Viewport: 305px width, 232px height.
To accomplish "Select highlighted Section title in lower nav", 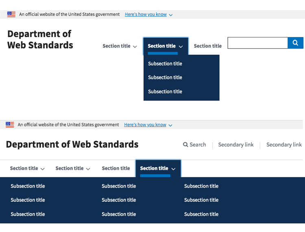I will click(x=154, y=168).
